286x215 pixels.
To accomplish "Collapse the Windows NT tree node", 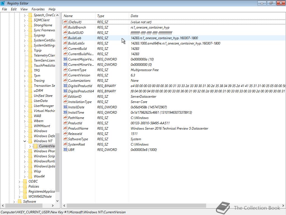I will click(x=25, y=141).
